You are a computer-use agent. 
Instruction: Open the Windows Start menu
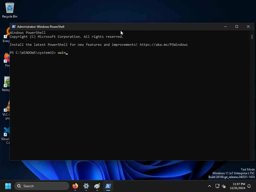pos(8,186)
